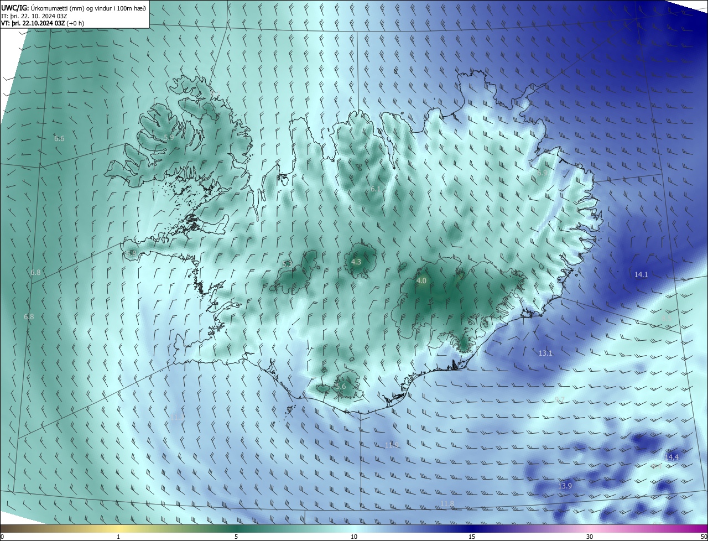Viewport: 708px width, 541px height.
Task: Click the 4.0 value on Vatnajökull glacier
Action: (421, 281)
